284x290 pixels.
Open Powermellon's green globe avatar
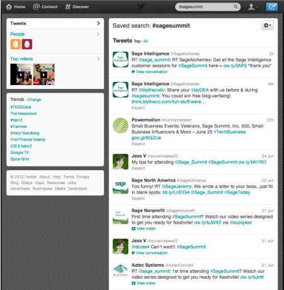121,125
